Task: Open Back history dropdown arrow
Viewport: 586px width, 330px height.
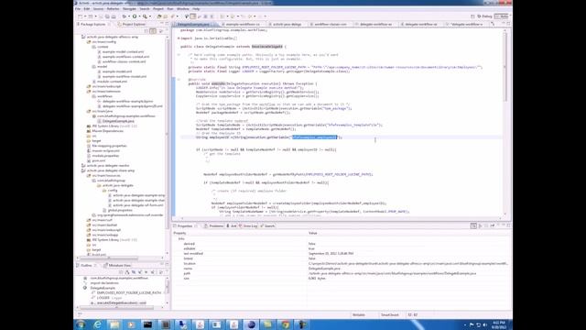Action: [x=255, y=16]
